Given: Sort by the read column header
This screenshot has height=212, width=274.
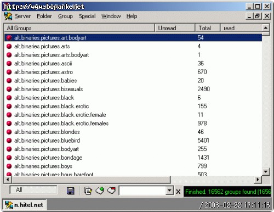Looking at the screenshot, I should point(241,28).
